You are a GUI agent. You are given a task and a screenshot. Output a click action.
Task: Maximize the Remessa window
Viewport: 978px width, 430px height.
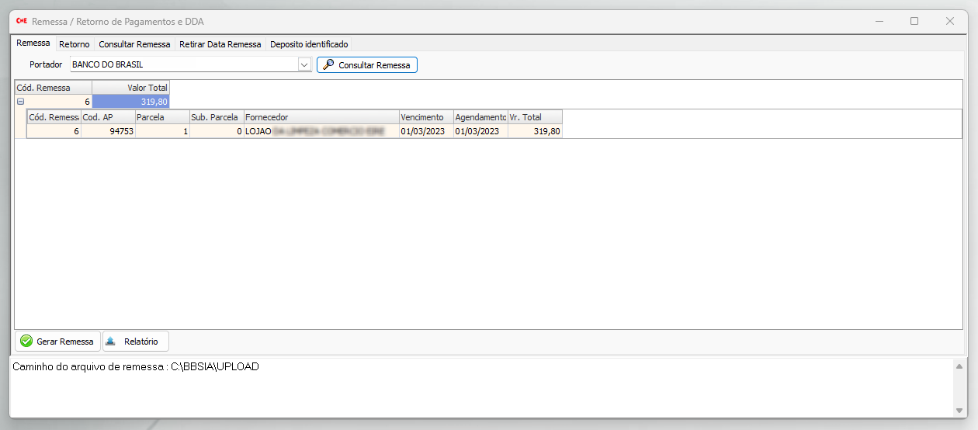tap(914, 22)
